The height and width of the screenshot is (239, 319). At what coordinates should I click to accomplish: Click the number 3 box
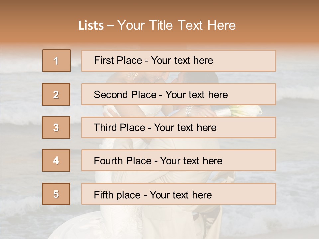56,127
